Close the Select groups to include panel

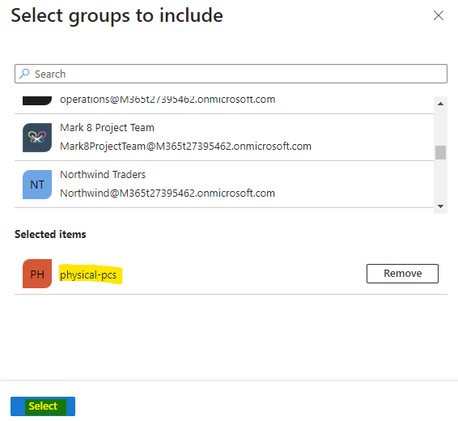pyautogui.click(x=439, y=15)
